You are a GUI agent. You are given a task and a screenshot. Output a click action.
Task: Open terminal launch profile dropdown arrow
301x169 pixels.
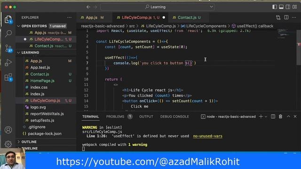[x=266, y=117]
